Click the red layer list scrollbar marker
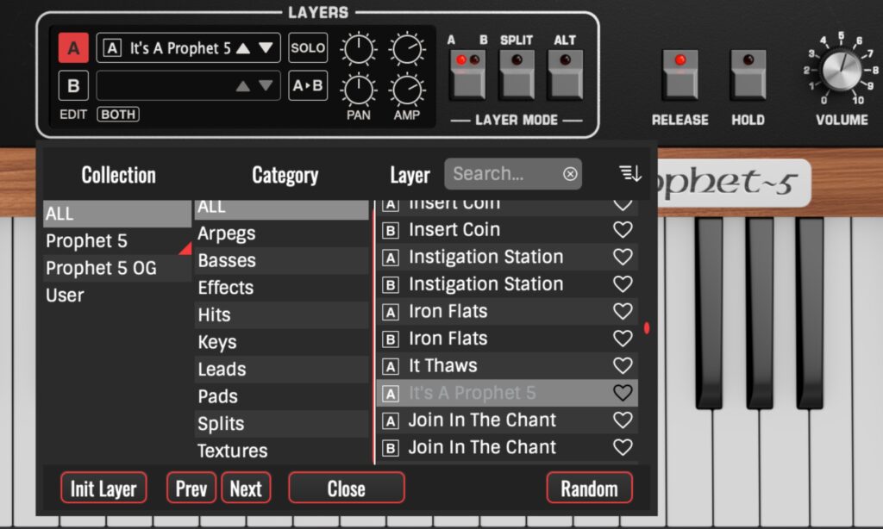Image resolution: width=883 pixels, height=529 pixels. 647,327
